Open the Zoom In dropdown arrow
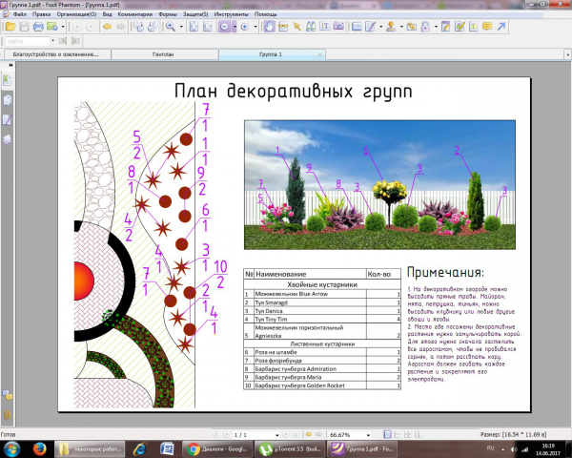 255,27
